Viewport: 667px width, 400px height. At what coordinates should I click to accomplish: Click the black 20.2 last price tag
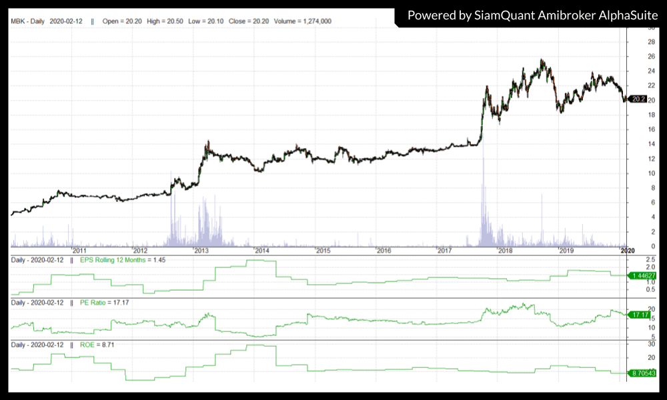(x=638, y=99)
